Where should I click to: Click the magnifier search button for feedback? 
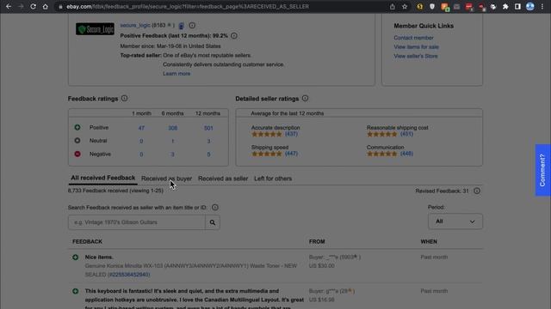coord(213,222)
